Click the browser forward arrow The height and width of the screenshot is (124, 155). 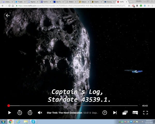click(x=6, y=6)
